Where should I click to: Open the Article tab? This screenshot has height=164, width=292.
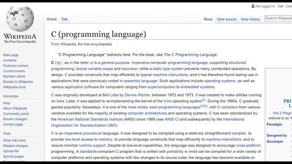click(52, 19)
